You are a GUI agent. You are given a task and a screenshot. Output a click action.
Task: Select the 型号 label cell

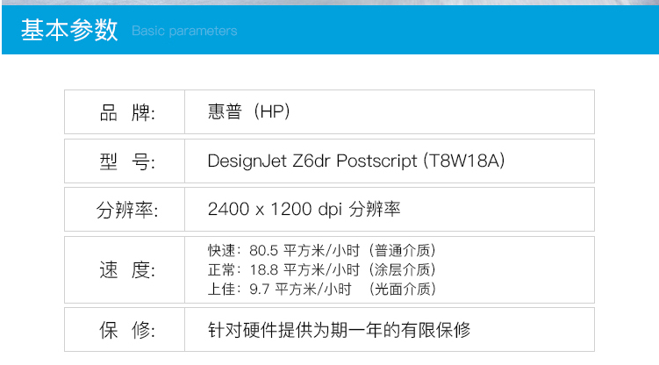(125, 161)
